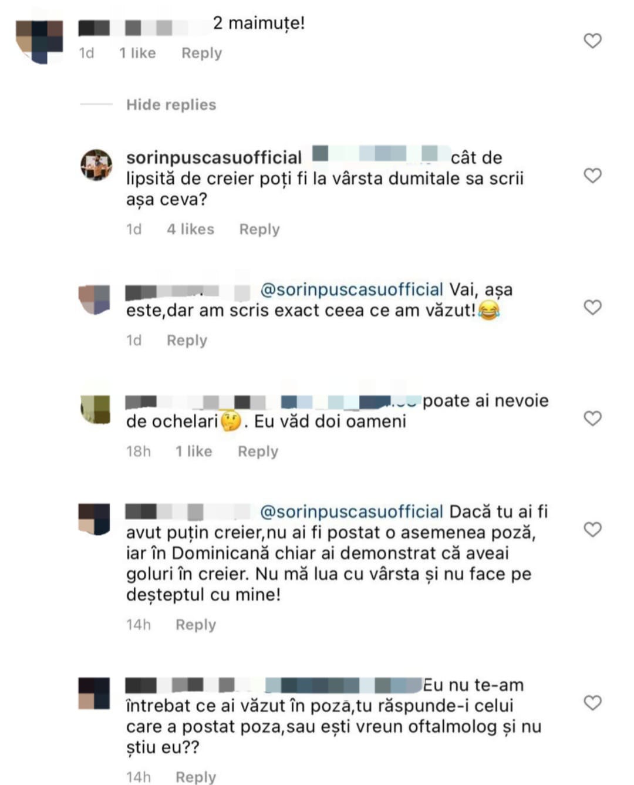The height and width of the screenshot is (785, 634).
Task: Follow @sorinpuscasuofficial mention in 'Dacă tu ai' reply
Action: tap(351, 511)
